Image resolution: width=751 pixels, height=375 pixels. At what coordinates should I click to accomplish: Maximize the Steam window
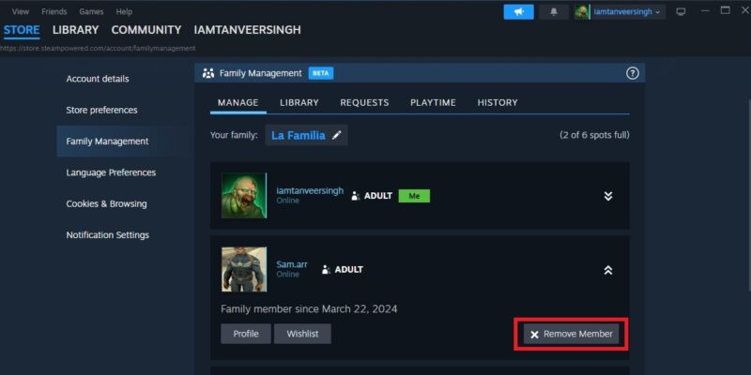(x=726, y=10)
